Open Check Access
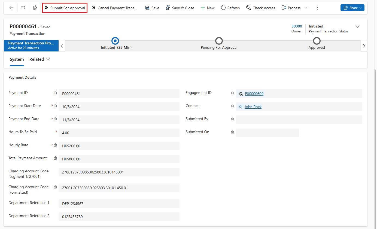377x229 pixels. coord(260,8)
